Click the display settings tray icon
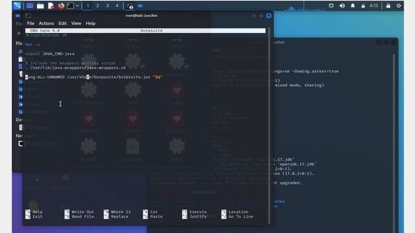The width and height of the screenshot is (415, 233). (x=331, y=6)
